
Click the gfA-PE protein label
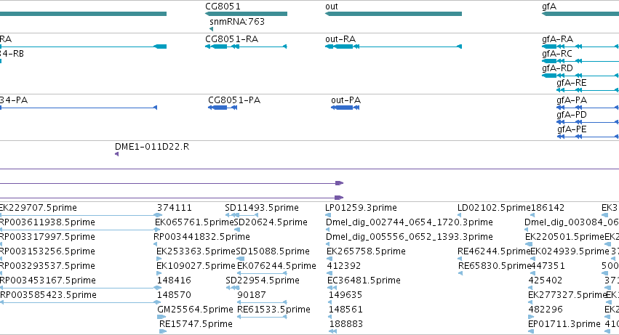click(572, 129)
